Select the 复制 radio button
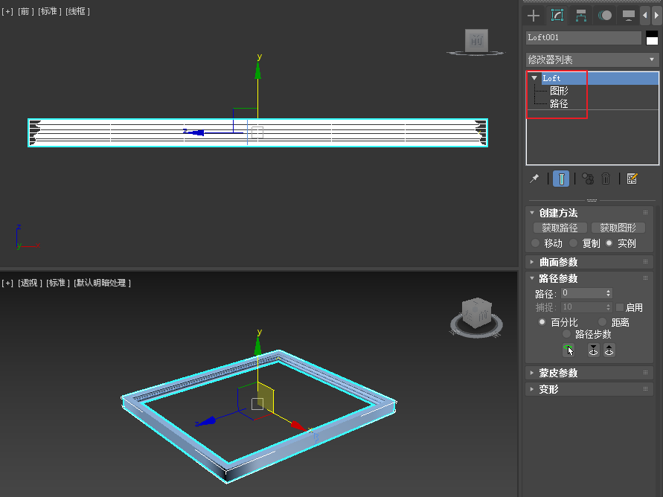Image resolution: width=663 pixels, height=497 pixels. pos(573,243)
